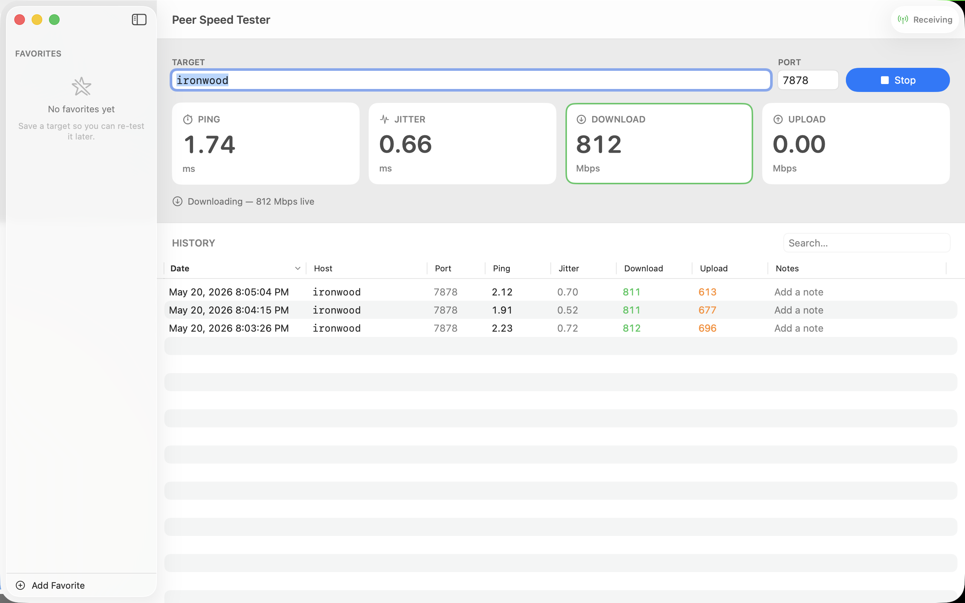Click ping value 2.23 in history
Screen dimensions: 965x603
tap(502, 328)
